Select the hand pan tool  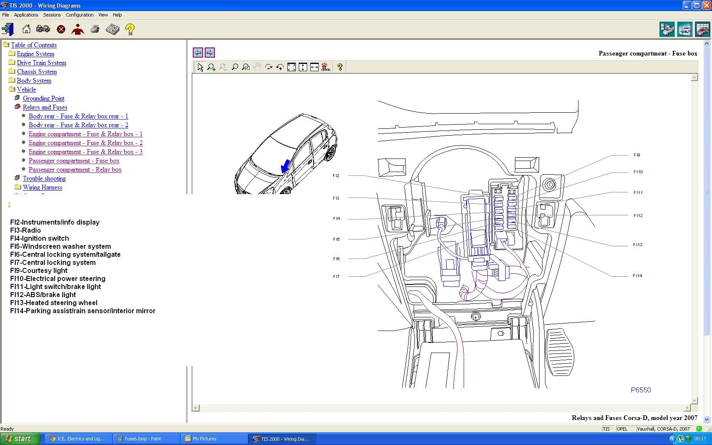coord(257,67)
